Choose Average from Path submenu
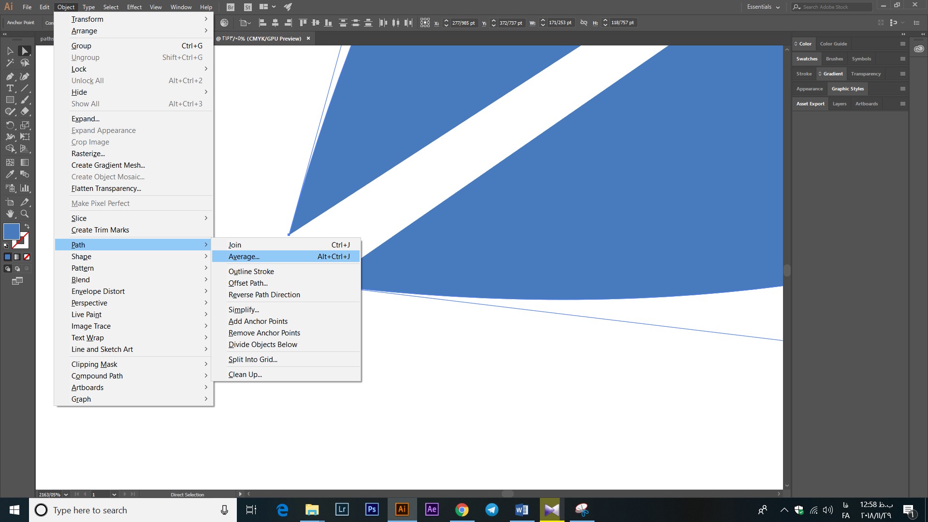This screenshot has width=928, height=522. [286, 257]
